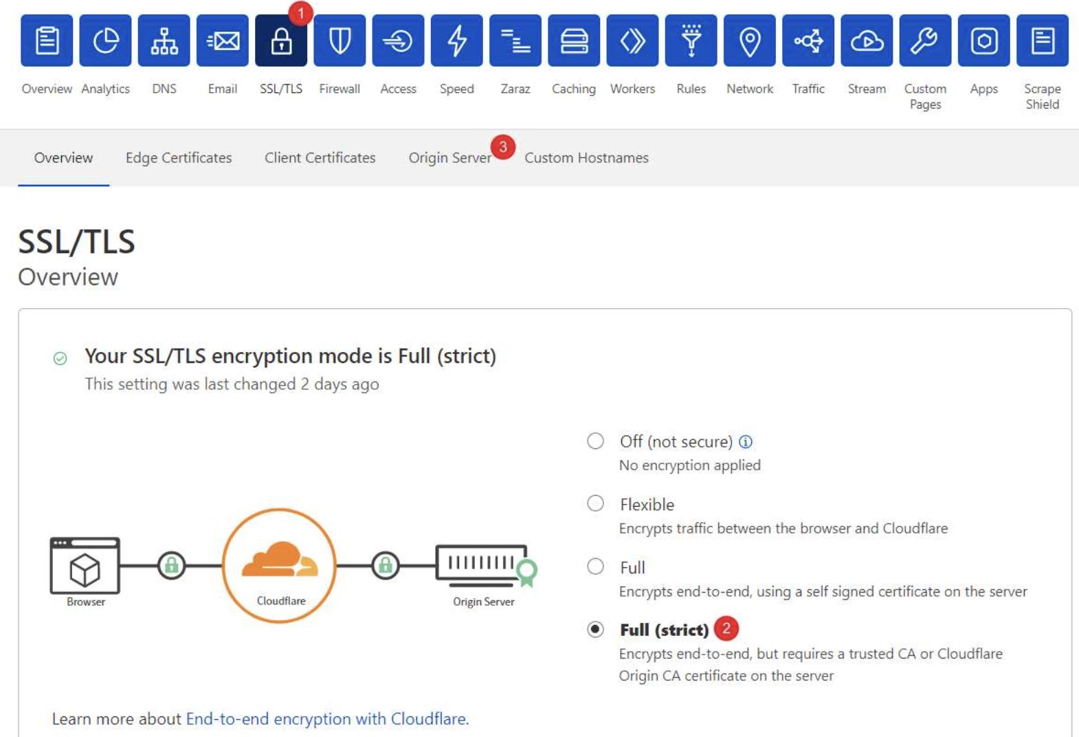Viewport: 1079px width, 737px height.
Task: Switch to the Client Certificates tab
Action: coord(320,158)
